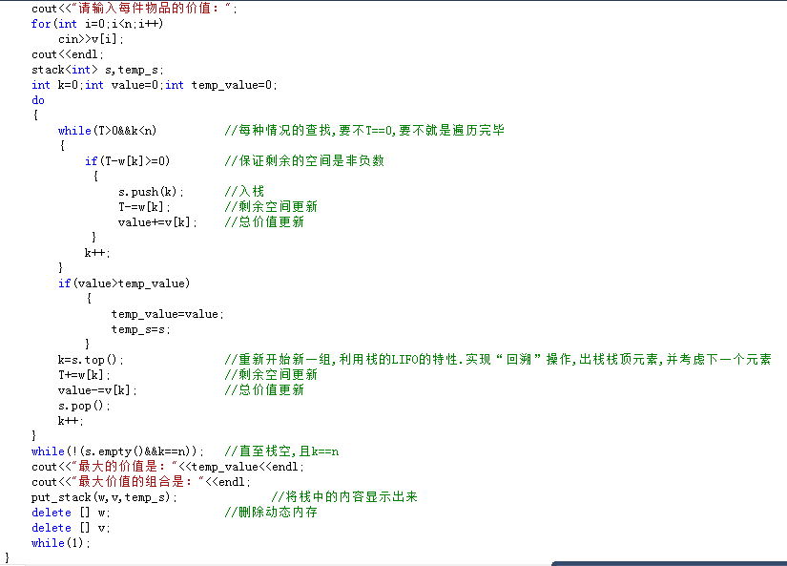Click the comment //保证剩余的空间是非负数
Image resolution: width=787 pixels, height=566 pixels.
tap(304, 160)
